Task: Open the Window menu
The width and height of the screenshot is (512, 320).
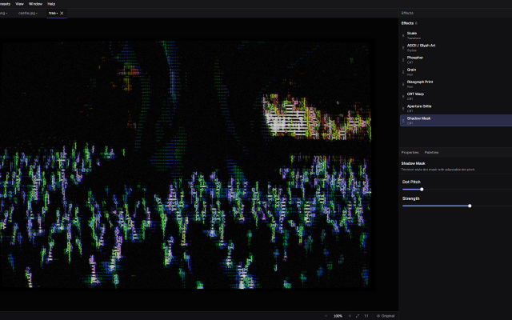Action: pyautogui.click(x=35, y=4)
